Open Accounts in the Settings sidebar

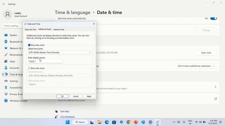click(14, 68)
